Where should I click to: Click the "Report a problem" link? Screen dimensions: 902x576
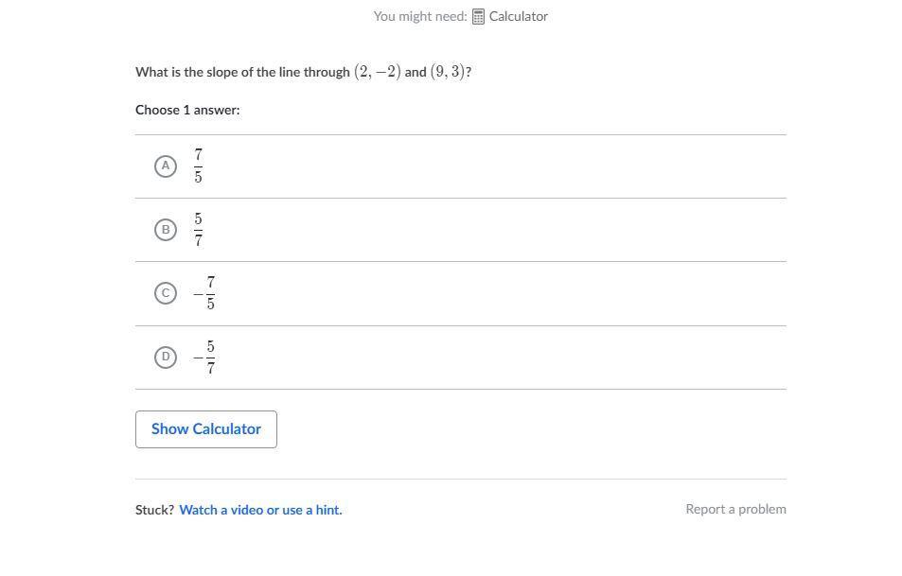point(735,509)
